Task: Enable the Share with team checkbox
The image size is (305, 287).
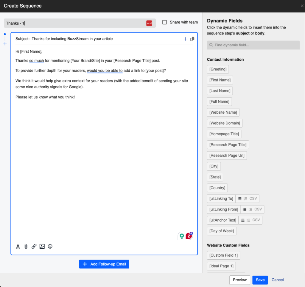Action: 165,22
